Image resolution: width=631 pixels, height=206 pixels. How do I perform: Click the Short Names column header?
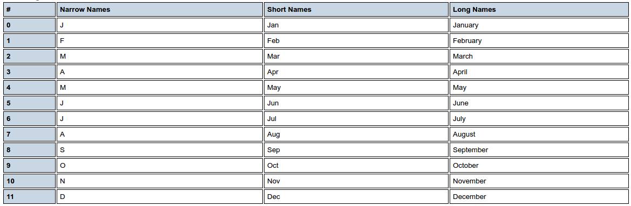356,10
